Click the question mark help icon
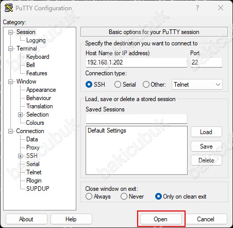Viewport: 233px width, 228px height. (197, 8)
